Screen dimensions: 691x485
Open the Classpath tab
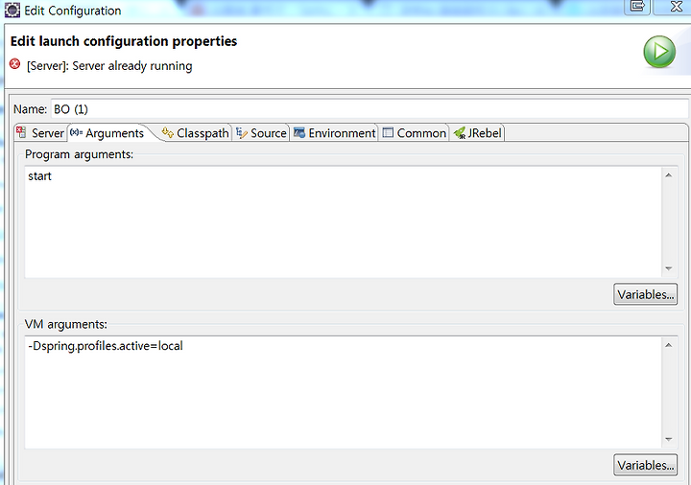[x=195, y=133]
